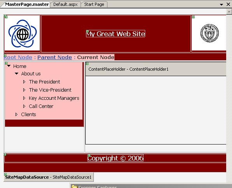
Task: Click smart tag glyph on SiteMapDataSource control
Action: [5, 174]
